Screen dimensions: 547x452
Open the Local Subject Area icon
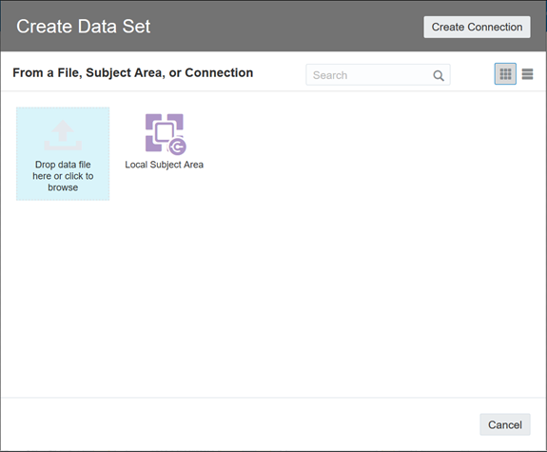(x=166, y=134)
